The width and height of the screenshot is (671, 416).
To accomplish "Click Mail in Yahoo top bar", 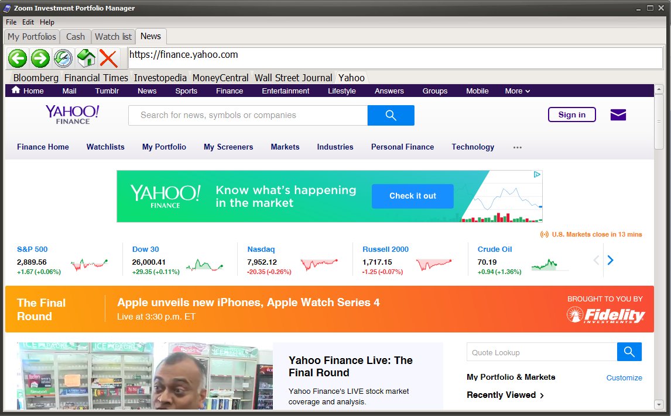I will (69, 91).
